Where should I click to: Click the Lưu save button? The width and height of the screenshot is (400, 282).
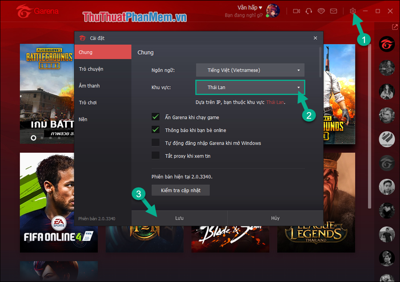point(179,218)
